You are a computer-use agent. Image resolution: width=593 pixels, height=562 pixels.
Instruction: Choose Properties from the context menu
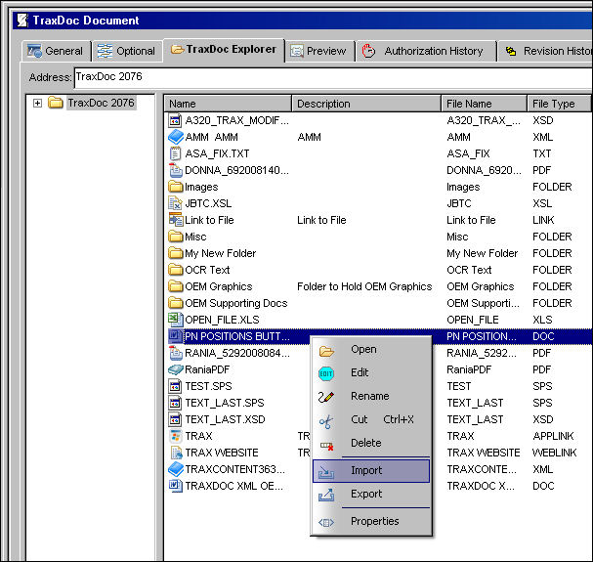point(371,522)
